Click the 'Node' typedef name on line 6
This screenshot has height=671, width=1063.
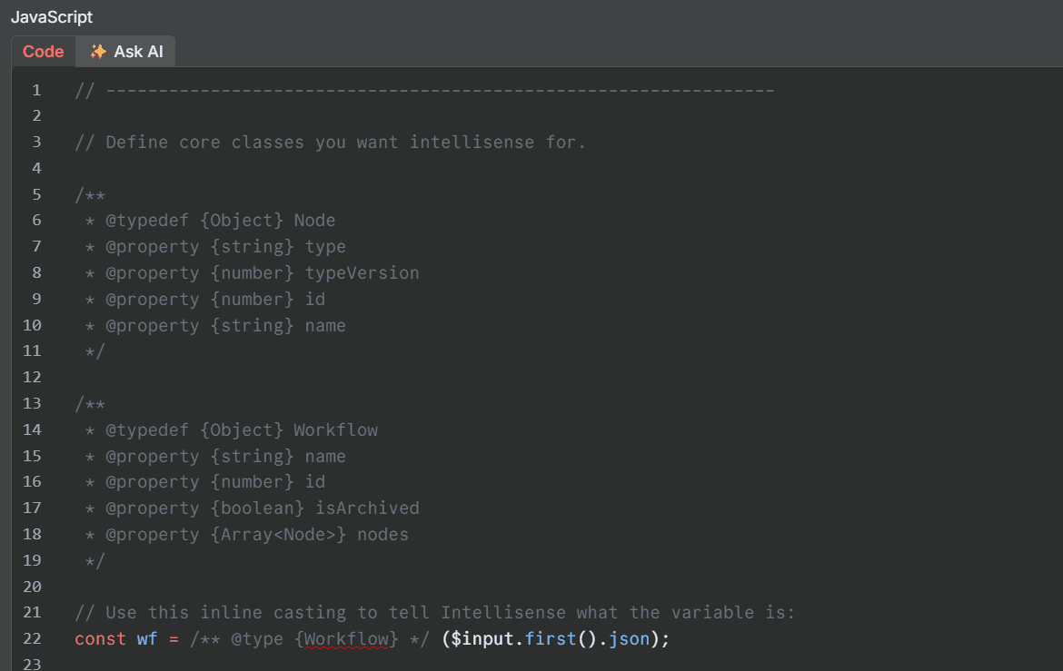pyautogui.click(x=314, y=221)
